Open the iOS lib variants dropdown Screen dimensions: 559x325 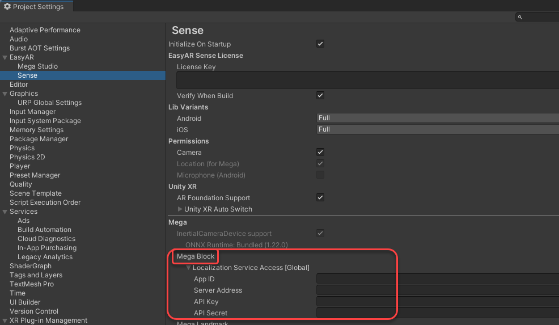pyautogui.click(x=437, y=129)
